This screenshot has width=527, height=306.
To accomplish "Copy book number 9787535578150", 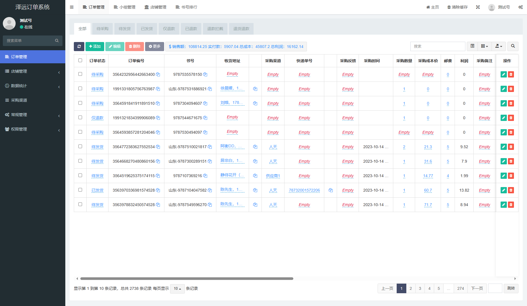I will pos(205,74).
